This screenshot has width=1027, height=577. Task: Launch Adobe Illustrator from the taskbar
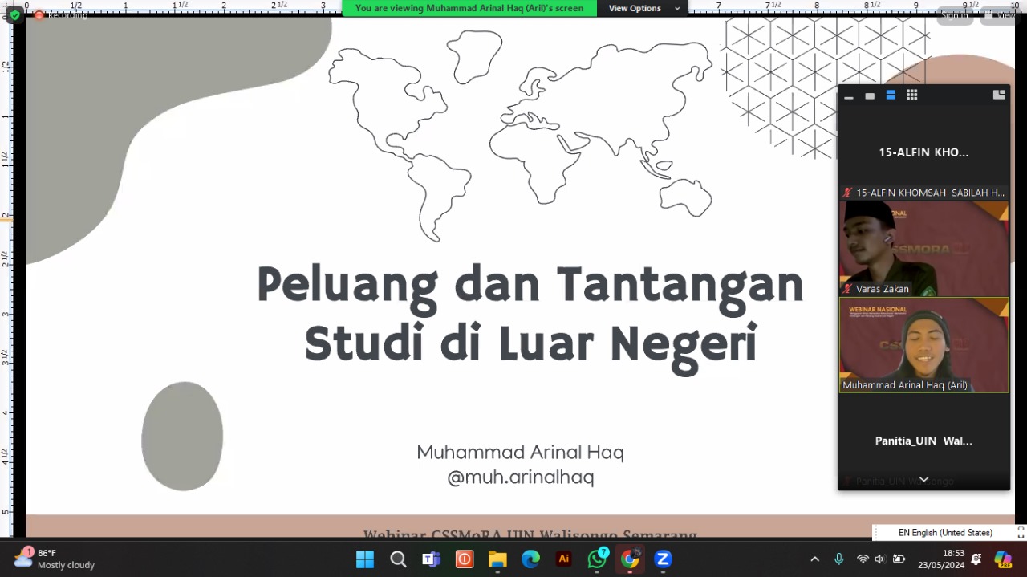[564, 559]
